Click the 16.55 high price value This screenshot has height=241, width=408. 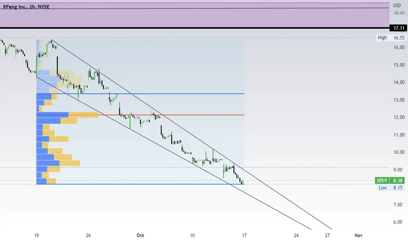pos(399,38)
